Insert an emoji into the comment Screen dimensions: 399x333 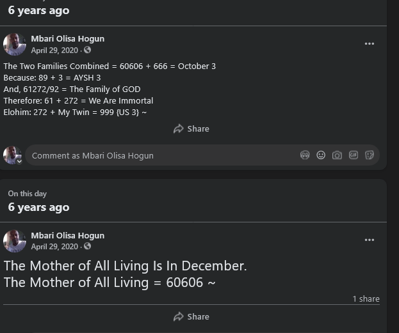(321, 155)
